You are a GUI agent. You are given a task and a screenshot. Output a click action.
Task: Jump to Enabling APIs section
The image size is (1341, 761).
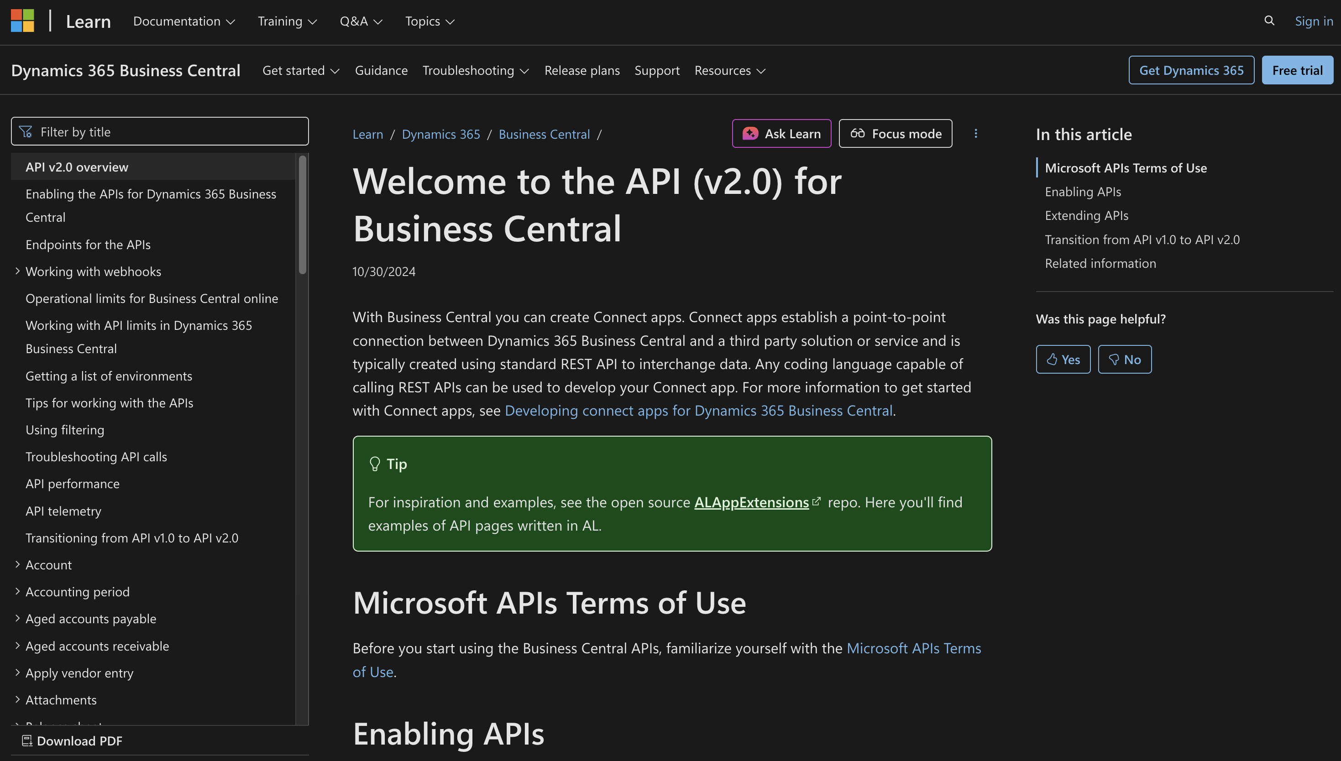click(x=1083, y=192)
